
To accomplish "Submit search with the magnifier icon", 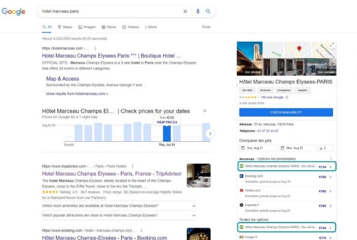I will [x=208, y=11].
